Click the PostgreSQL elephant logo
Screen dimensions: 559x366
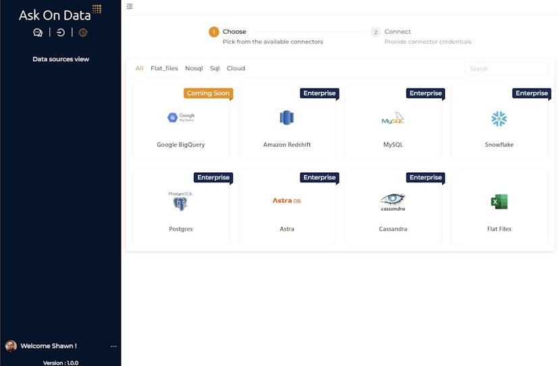tap(180, 201)
